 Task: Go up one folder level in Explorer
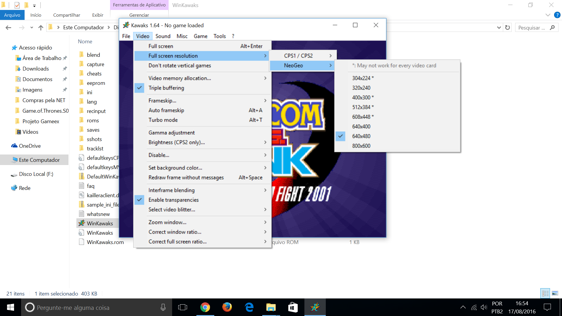click(41, 28)
